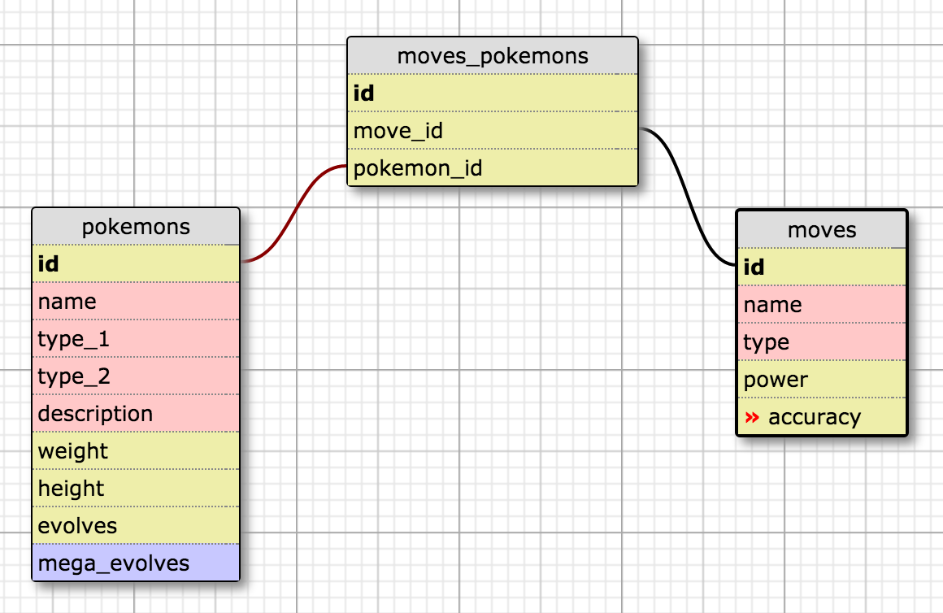Click the mega_evolves field
The height and width of the screenshot is (613, 943).
coord(136,563)
